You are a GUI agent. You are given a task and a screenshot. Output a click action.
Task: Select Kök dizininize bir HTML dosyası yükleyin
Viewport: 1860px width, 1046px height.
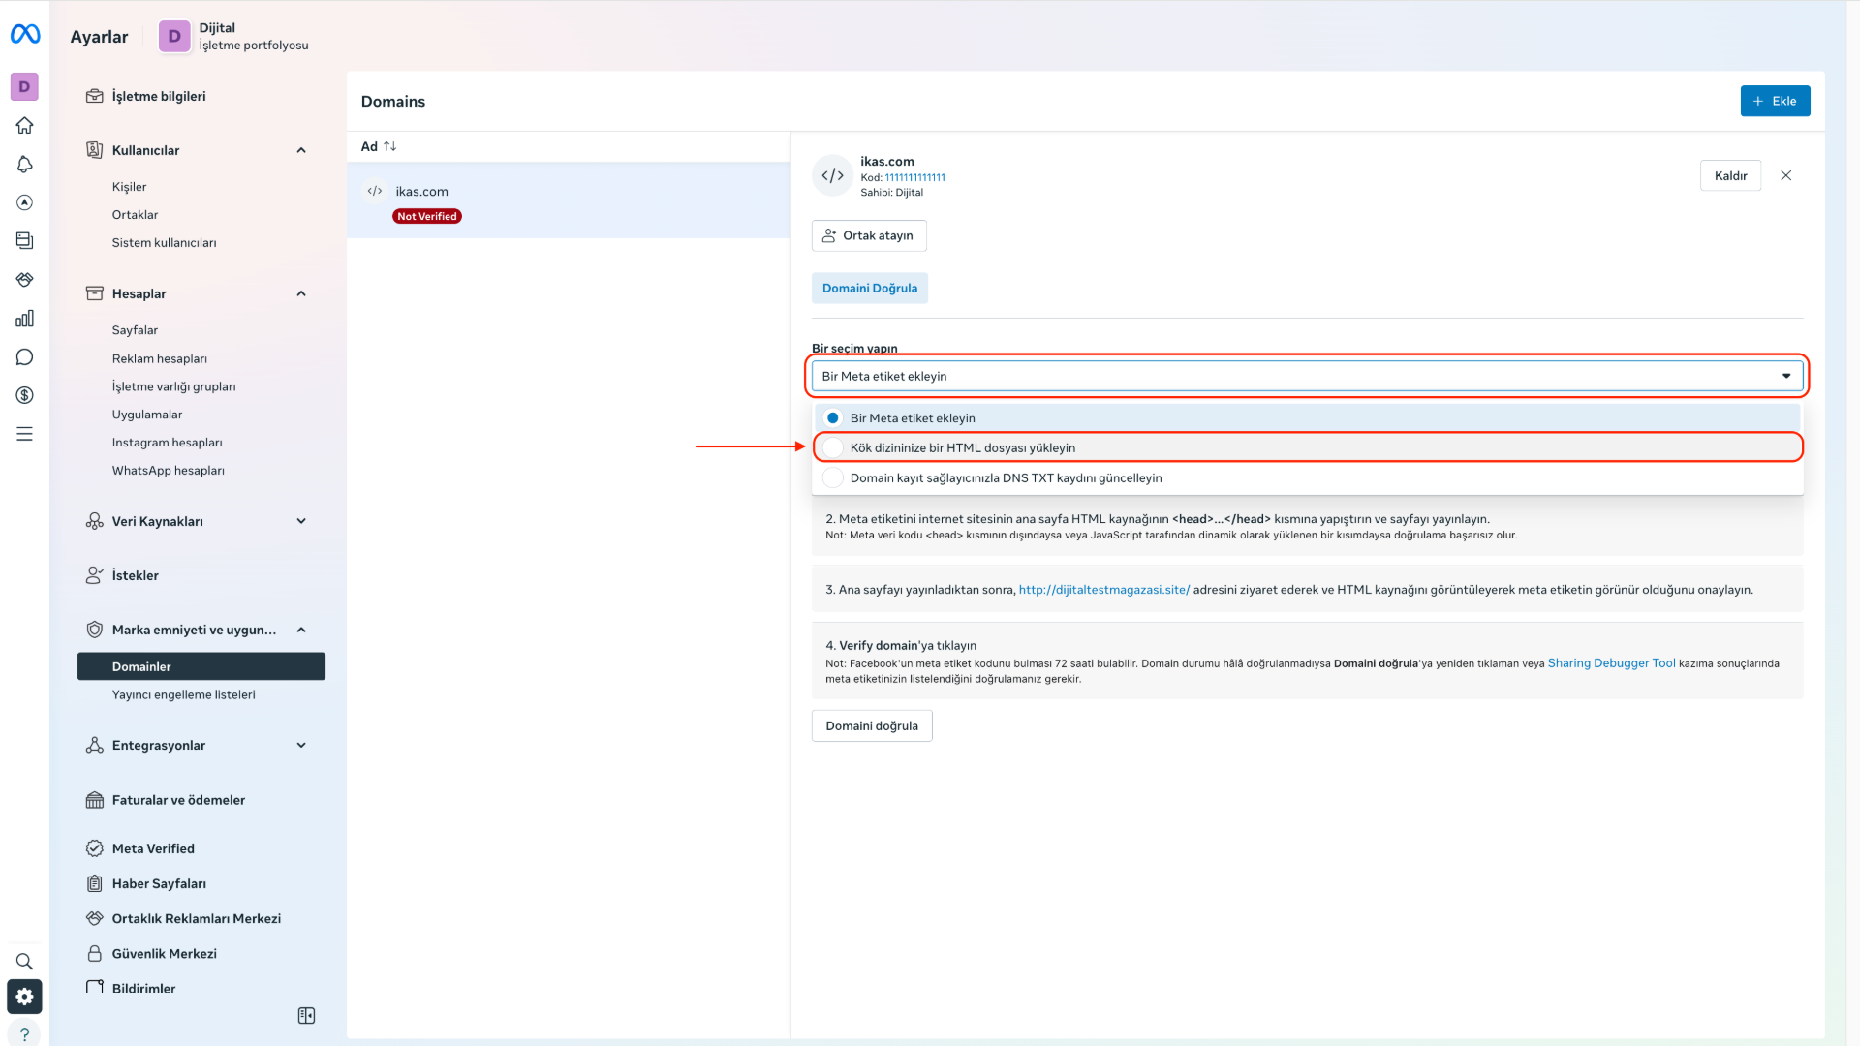point(1308,447)
